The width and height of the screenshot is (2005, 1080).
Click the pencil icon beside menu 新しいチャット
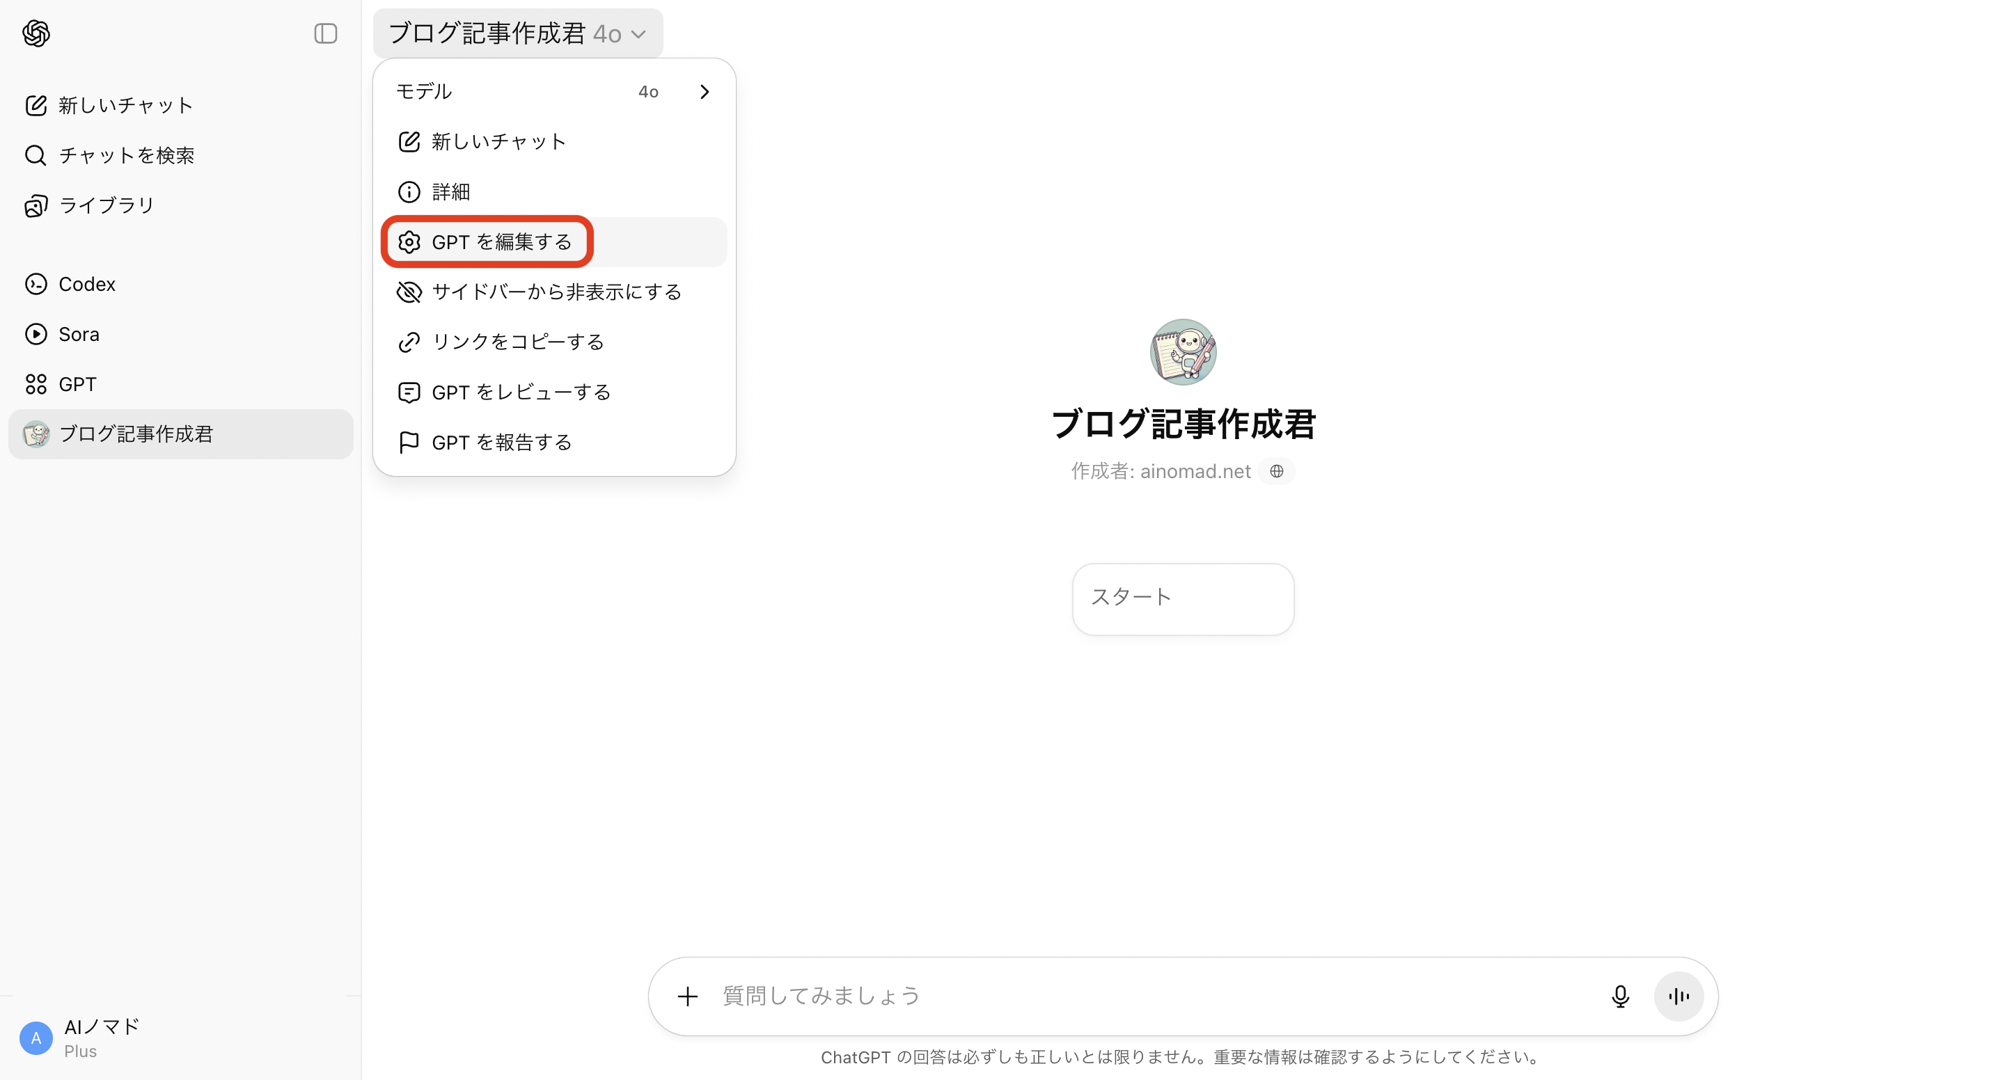[x=409, y=142]
